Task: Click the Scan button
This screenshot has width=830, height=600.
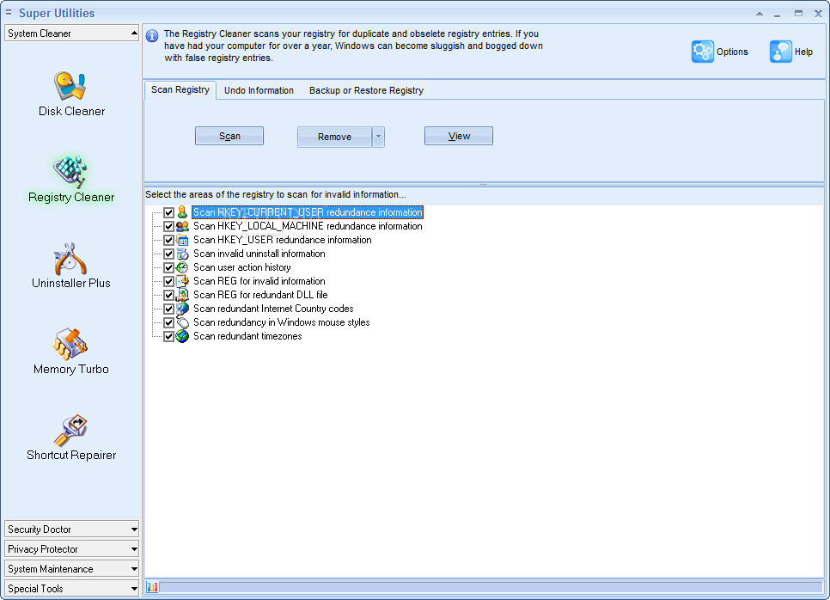Action: tap(229, 136)
